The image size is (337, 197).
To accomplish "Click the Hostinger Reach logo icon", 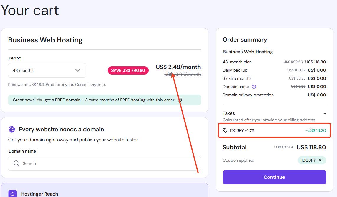I will 12,194.
